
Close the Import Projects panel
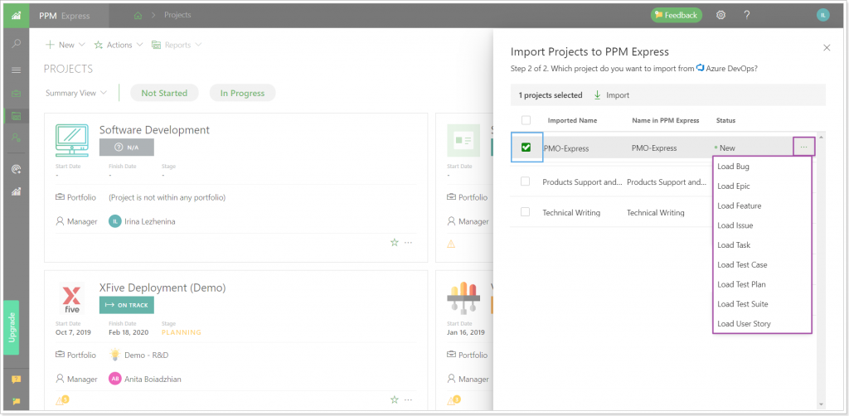[x=827, y=47]
